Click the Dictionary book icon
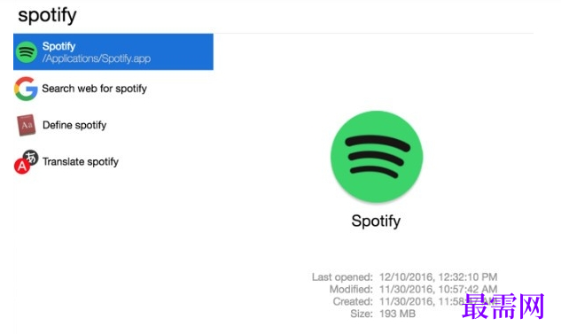 26,125
